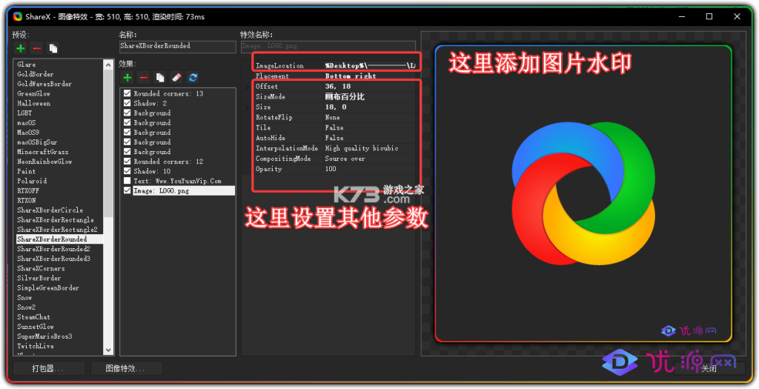Expand the Size property row
The image size is (759, 389).
(248, 107)
